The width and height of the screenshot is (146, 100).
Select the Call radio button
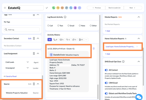[48, 25]
